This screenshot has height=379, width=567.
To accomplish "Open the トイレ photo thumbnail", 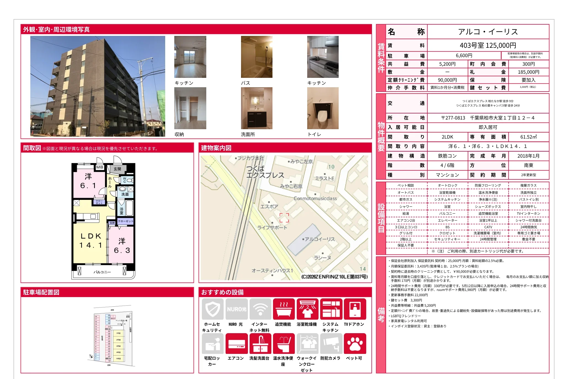I will click(323, 108).
